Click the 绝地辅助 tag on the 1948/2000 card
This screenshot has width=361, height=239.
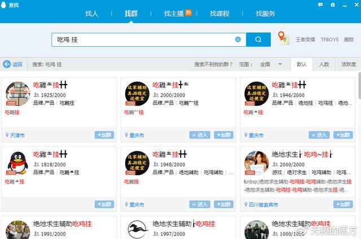[188, 172]
